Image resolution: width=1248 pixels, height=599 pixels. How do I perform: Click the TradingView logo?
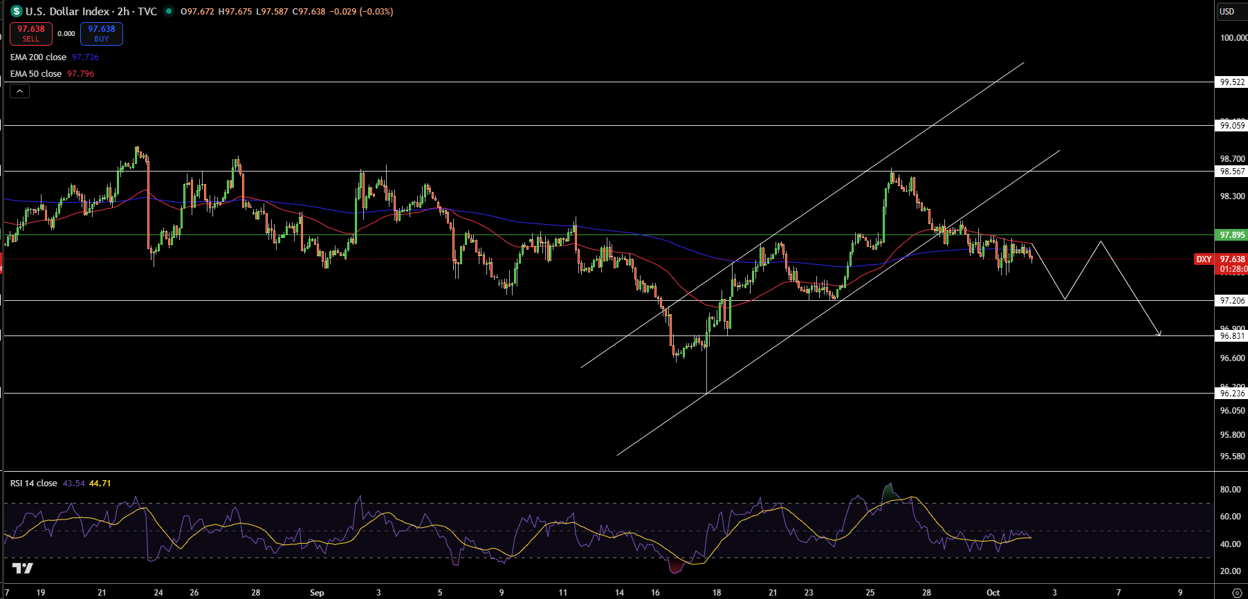click(22, 569)
